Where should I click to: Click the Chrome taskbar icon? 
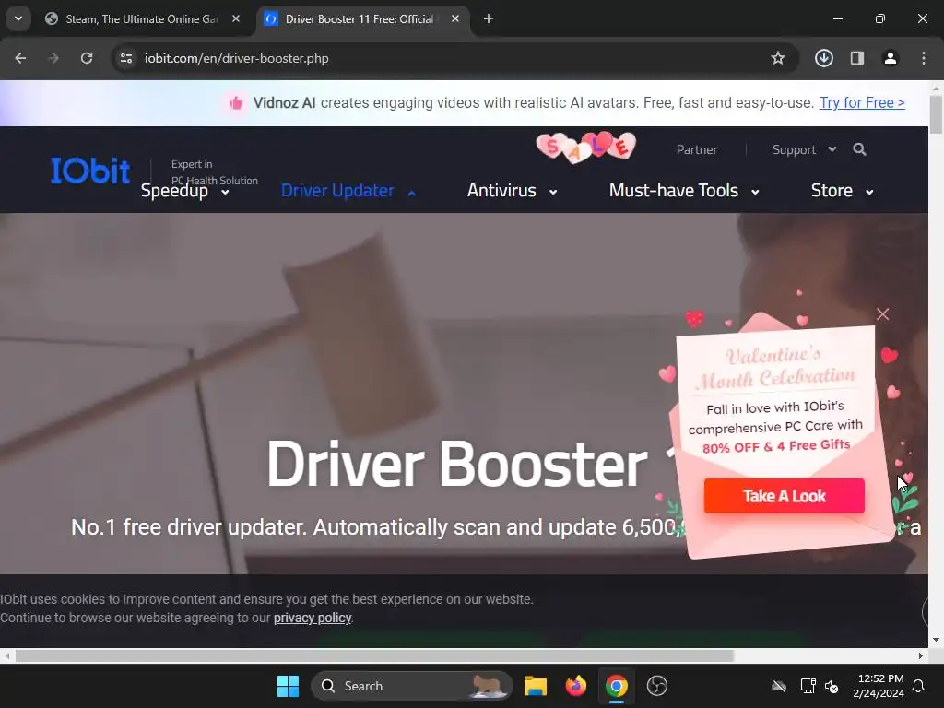point(616,686)
